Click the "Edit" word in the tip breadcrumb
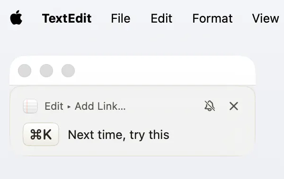 [54, 106]
